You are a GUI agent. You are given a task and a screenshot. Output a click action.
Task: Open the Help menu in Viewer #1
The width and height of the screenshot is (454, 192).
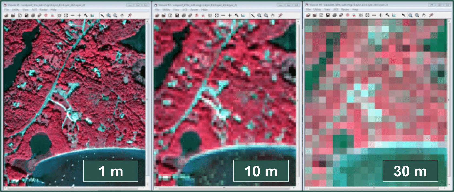click(54, 9)
